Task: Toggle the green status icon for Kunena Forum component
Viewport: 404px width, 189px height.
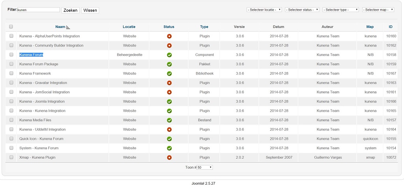Action: pos(169,55)
